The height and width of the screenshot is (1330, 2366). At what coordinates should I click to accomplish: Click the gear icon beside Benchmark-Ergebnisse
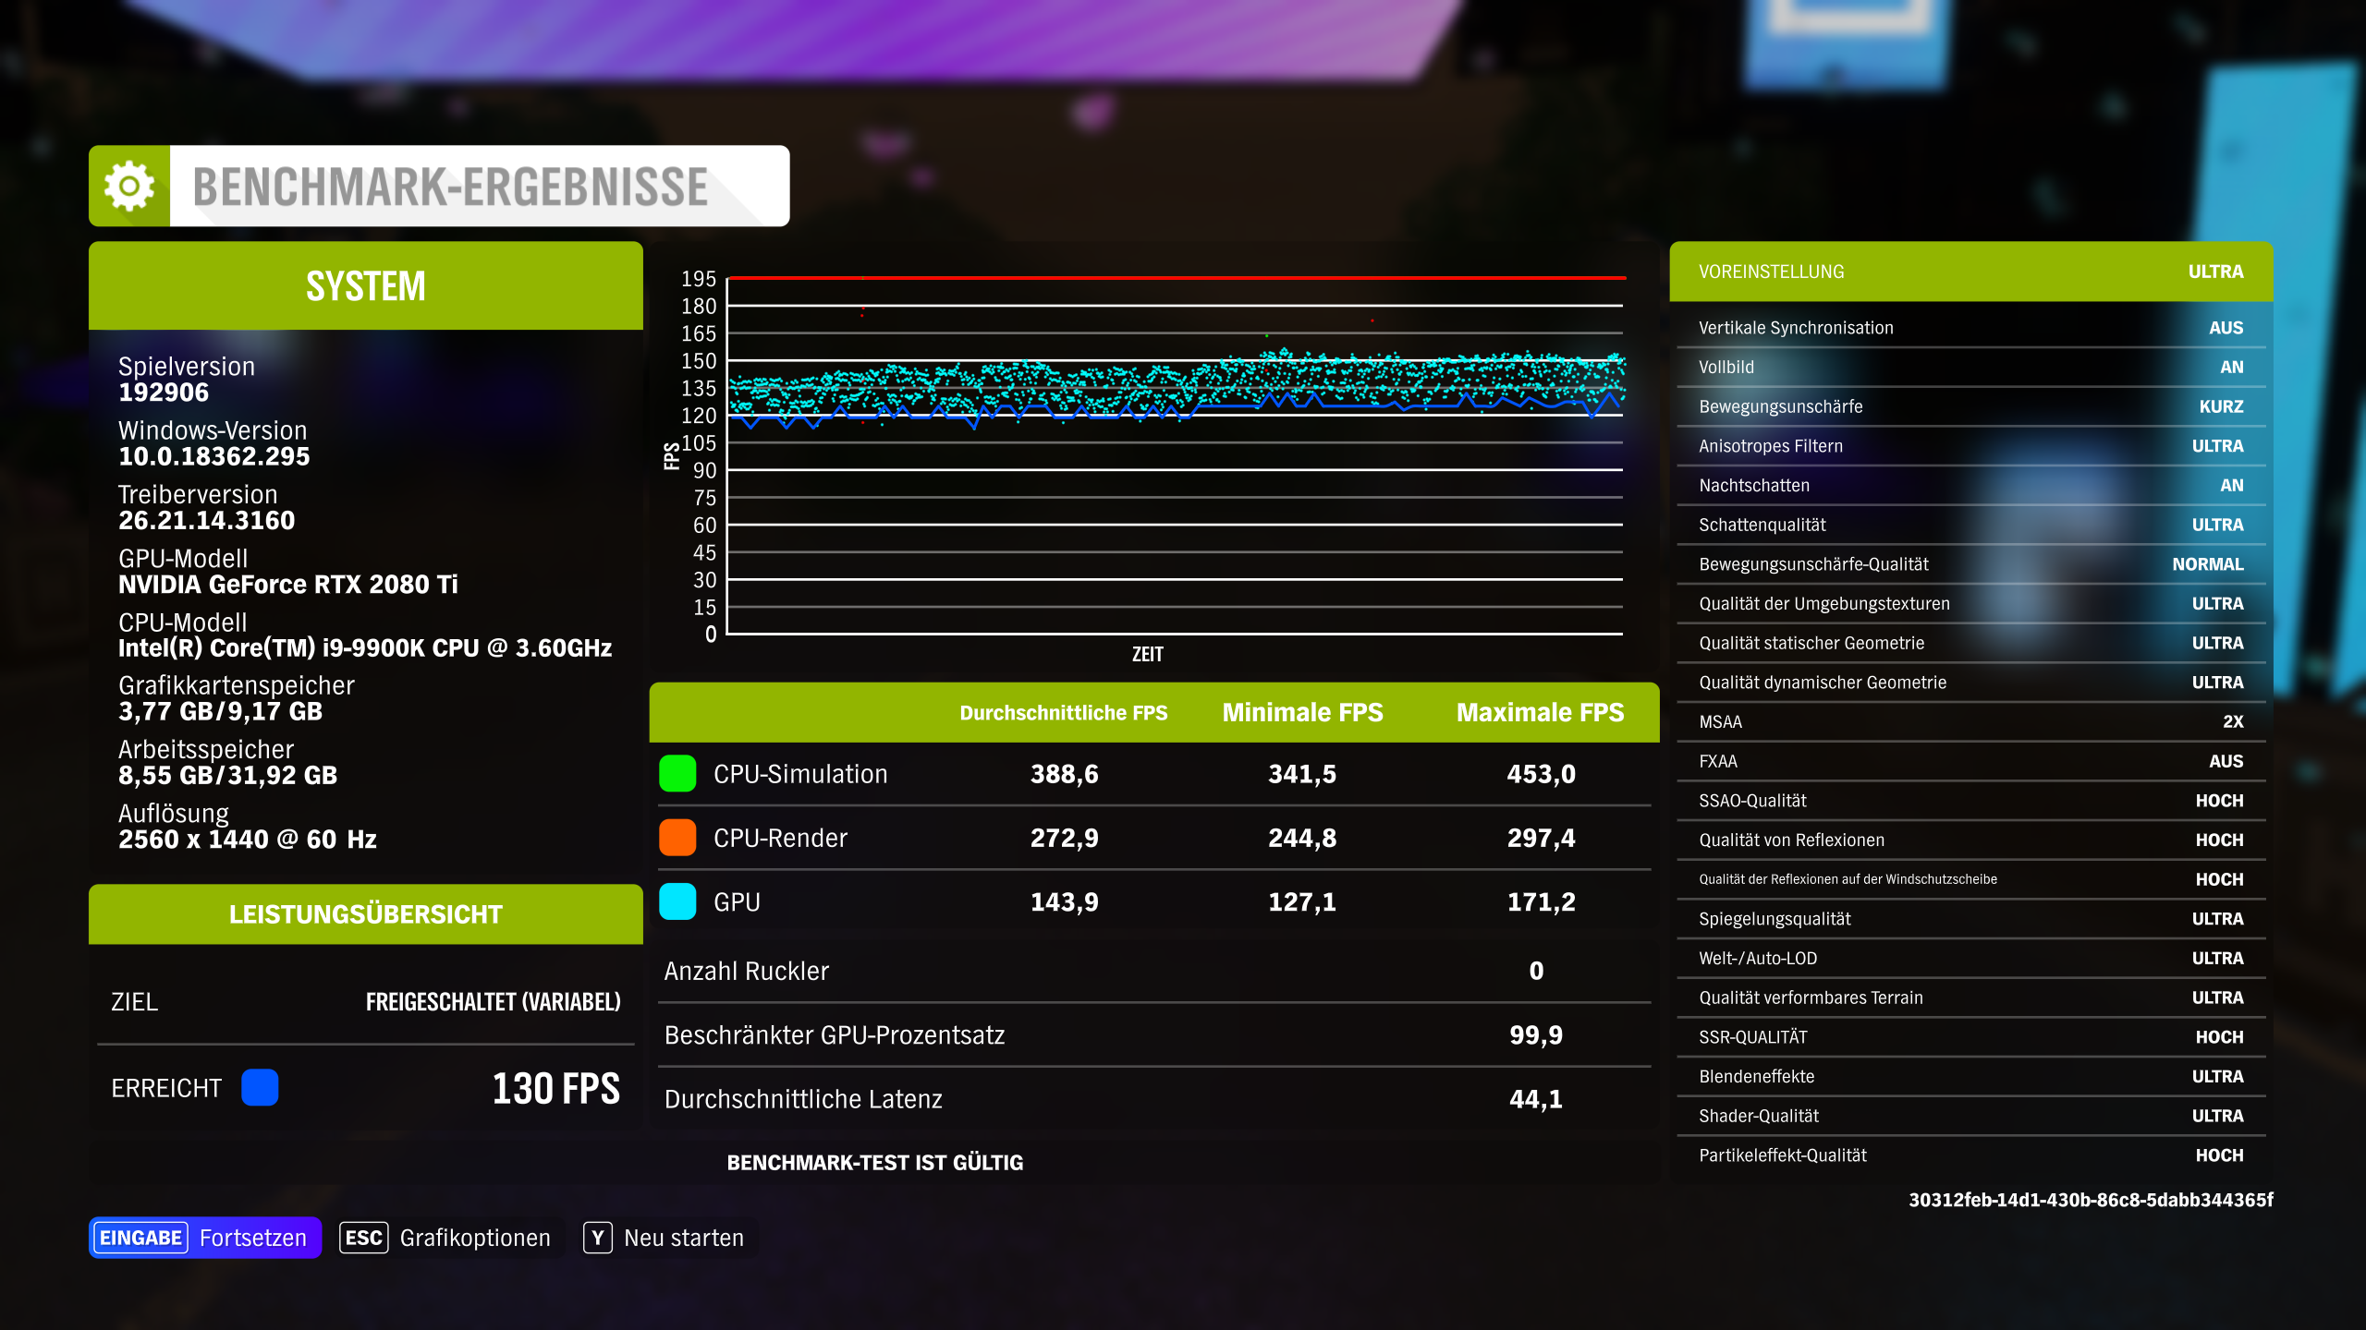coord(129,186)
